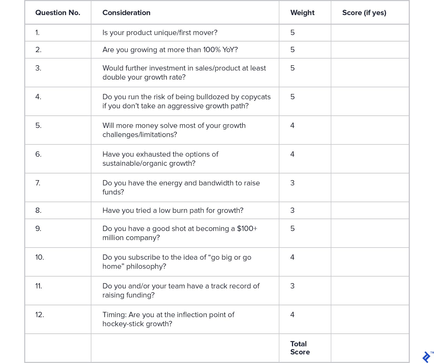The height and width of the screenshot is (363, 434).
Task: Select the 'growing at more than 100% YoY' question
Action: (x=170, y=50)
